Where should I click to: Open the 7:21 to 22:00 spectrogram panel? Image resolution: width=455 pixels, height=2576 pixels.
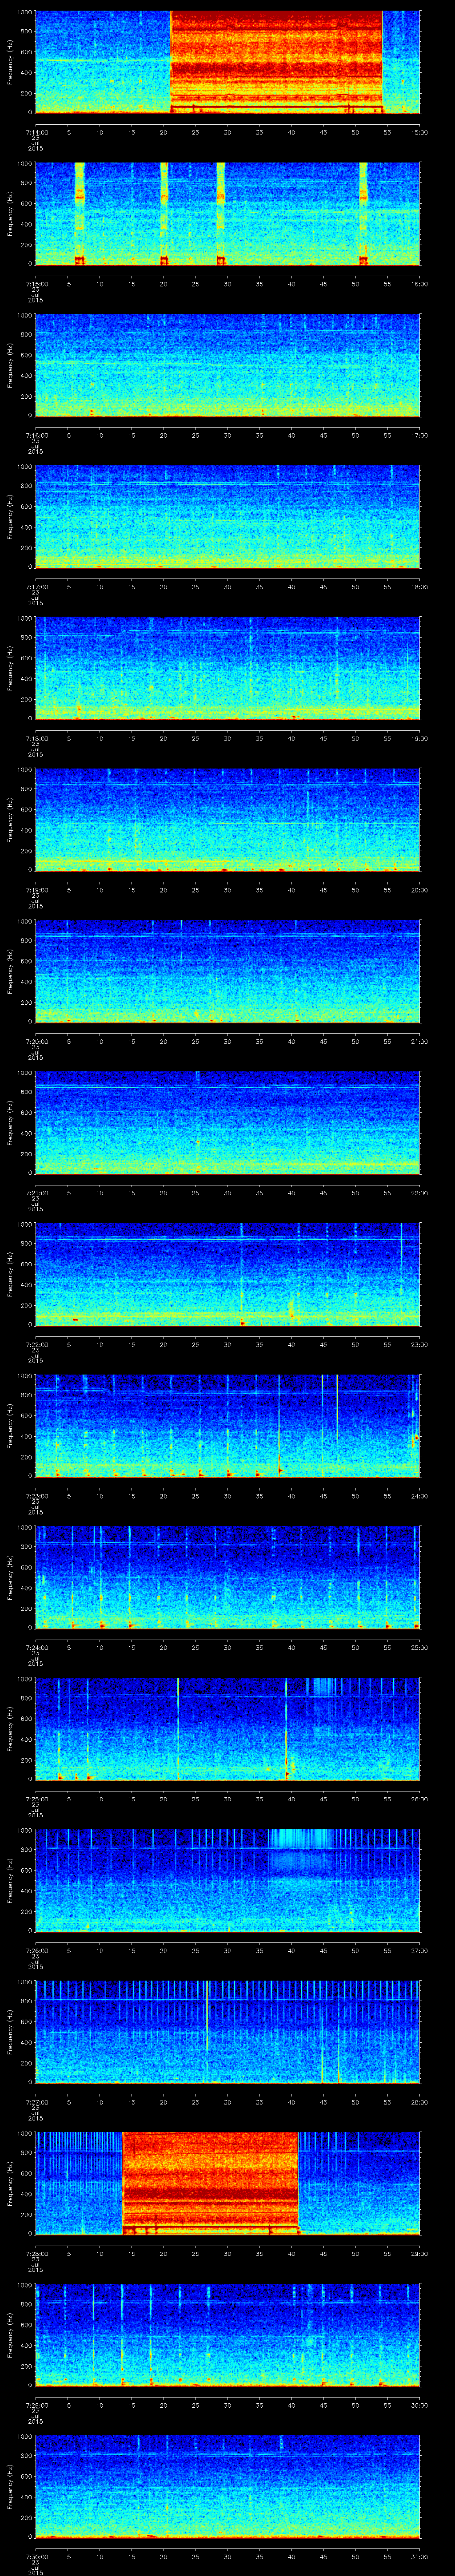coord(227,1123)
